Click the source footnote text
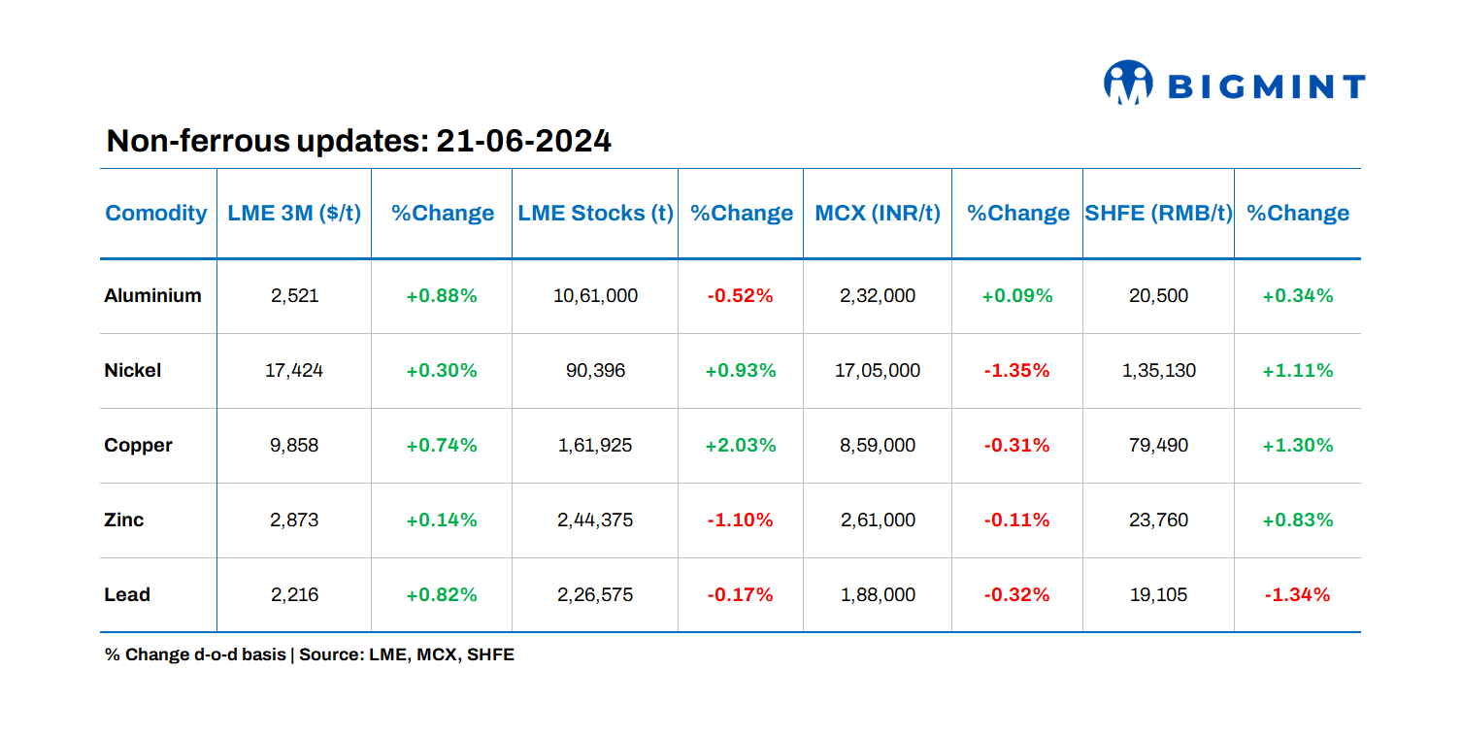This screenshot has width=1462, height=738. pyautogui.click(x=310, y=654)
